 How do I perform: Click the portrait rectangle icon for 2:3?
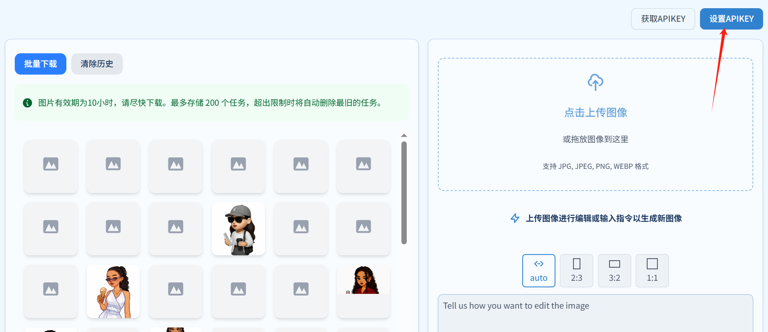pyautogui.click(x=576, y=264)
